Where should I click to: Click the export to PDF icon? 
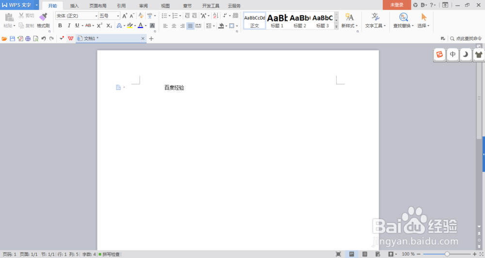click(20, 39)
